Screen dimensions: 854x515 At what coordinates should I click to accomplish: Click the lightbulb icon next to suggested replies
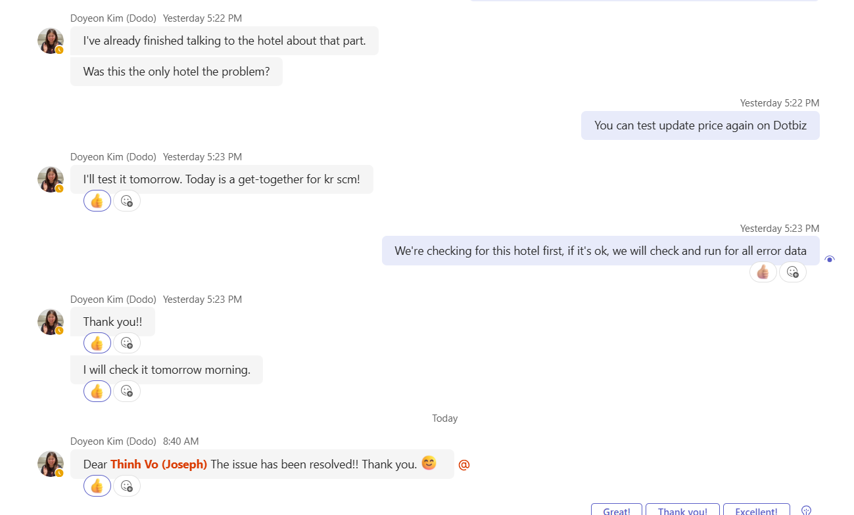(x=807, y=510)
